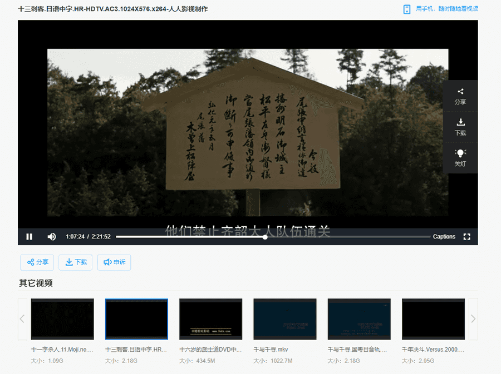Click 十六岁的武士道DVD中 file name
Image resolution: width=501 pixels, height=374 pixels.
[210, 350]
